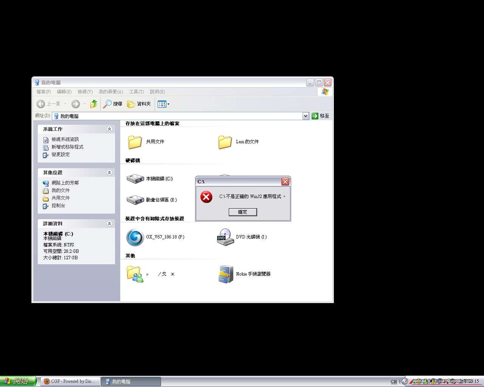Click the OK (確定) button in error dialog
Image resolution: width=484 pixels, height=387 pixels.
point(242,212)
